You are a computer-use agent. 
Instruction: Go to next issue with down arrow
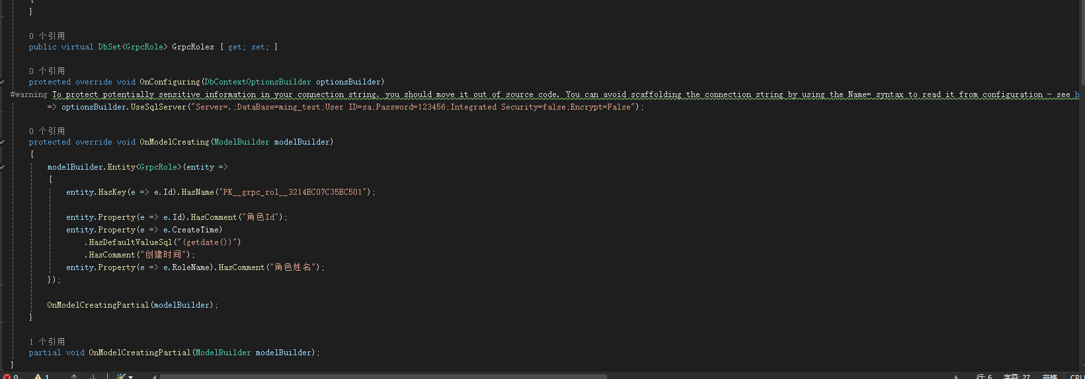point(93,377)
